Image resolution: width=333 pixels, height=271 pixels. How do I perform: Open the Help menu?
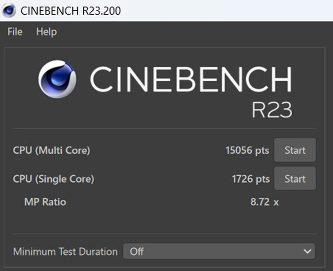coord(47,32)
